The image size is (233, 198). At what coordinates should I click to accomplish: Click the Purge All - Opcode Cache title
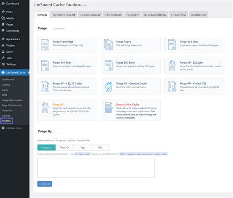coord(131,83)
